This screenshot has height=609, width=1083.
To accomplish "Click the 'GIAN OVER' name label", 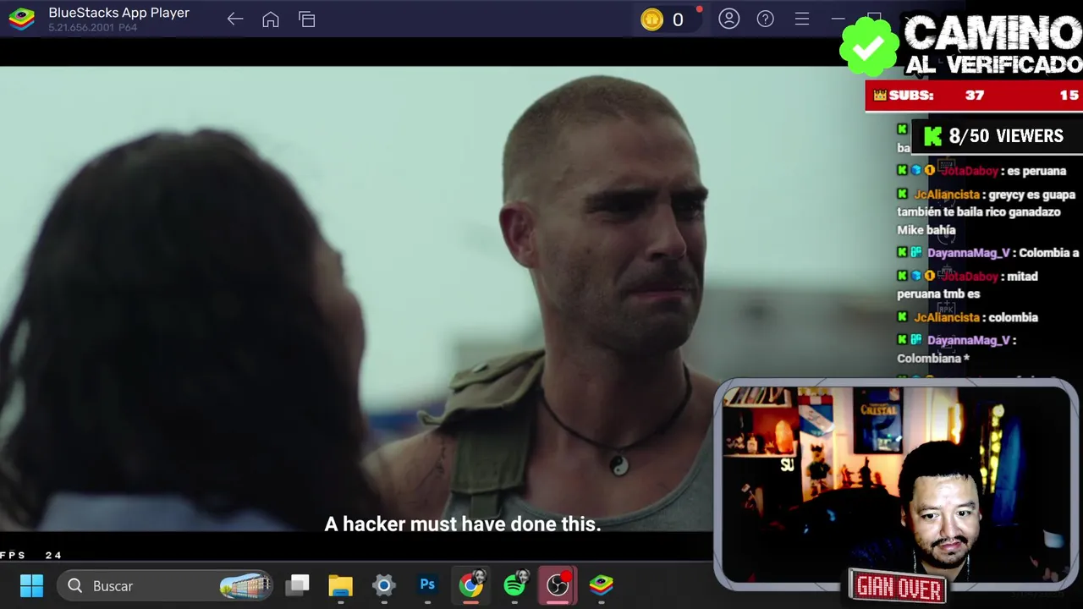I will pyautogui.click(x=898, y=586).
